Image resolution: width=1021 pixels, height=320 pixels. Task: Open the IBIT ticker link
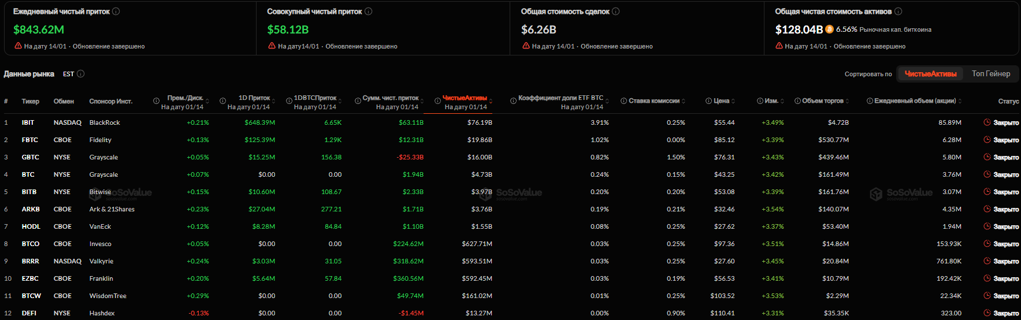click(x=28, y=122)
